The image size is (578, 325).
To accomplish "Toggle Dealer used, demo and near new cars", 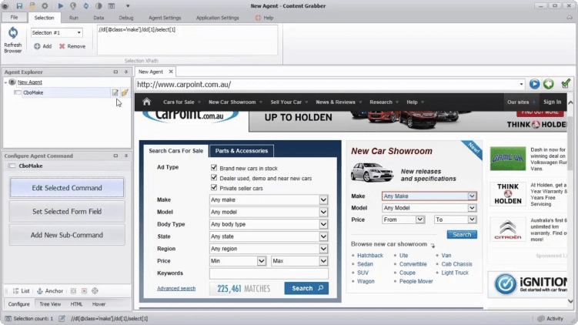I will click(x=214, y=178).
